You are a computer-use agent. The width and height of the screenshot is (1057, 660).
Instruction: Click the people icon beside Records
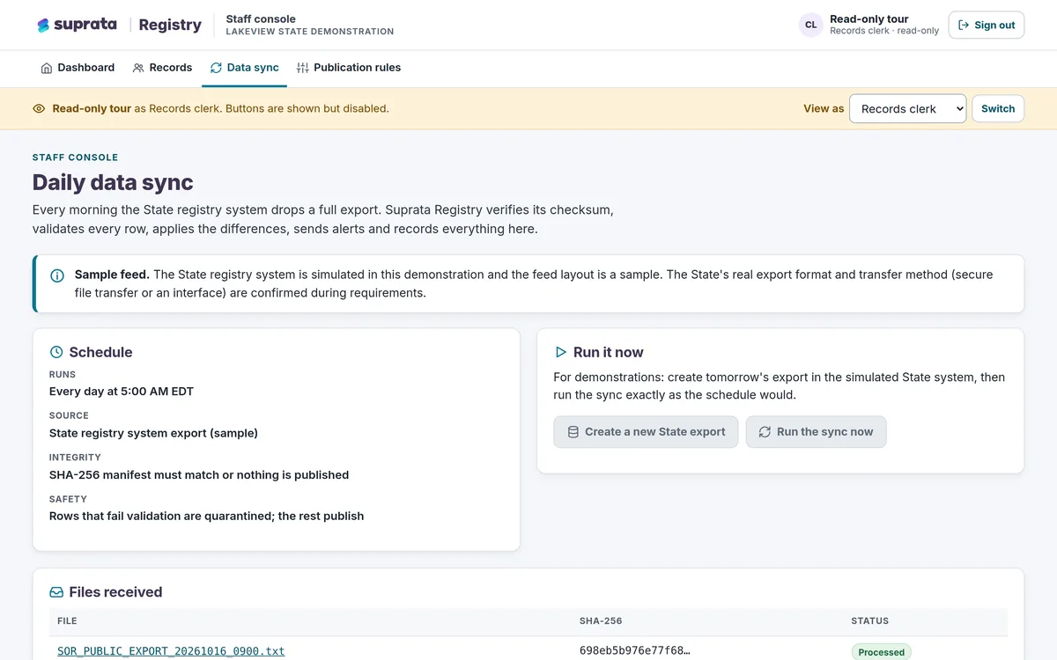pyautogui.click(x=138, y=68)
